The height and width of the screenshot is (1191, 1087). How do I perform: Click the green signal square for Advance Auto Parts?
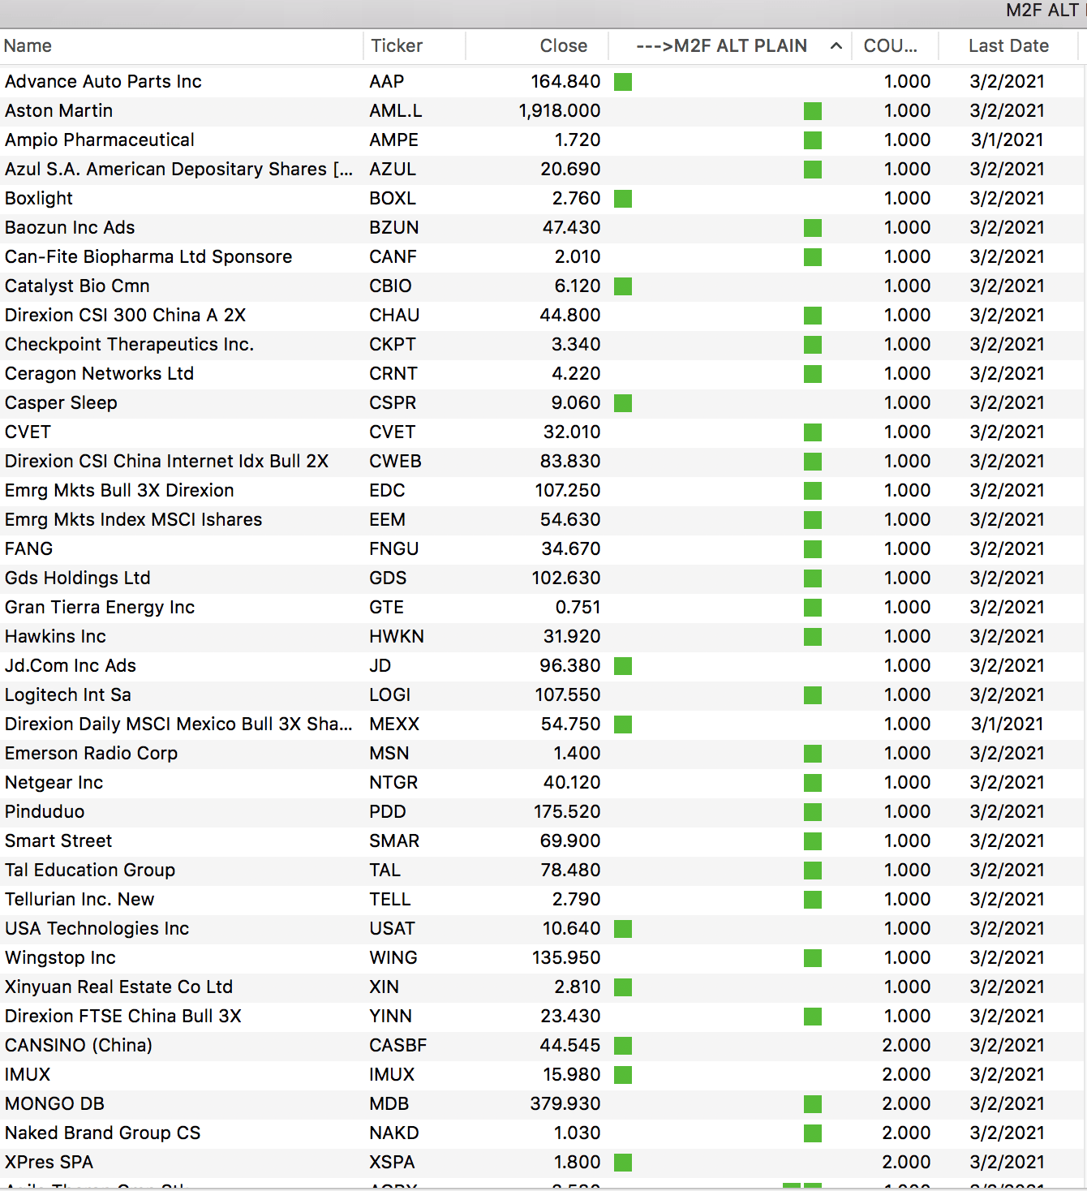(x=623, y=82)
